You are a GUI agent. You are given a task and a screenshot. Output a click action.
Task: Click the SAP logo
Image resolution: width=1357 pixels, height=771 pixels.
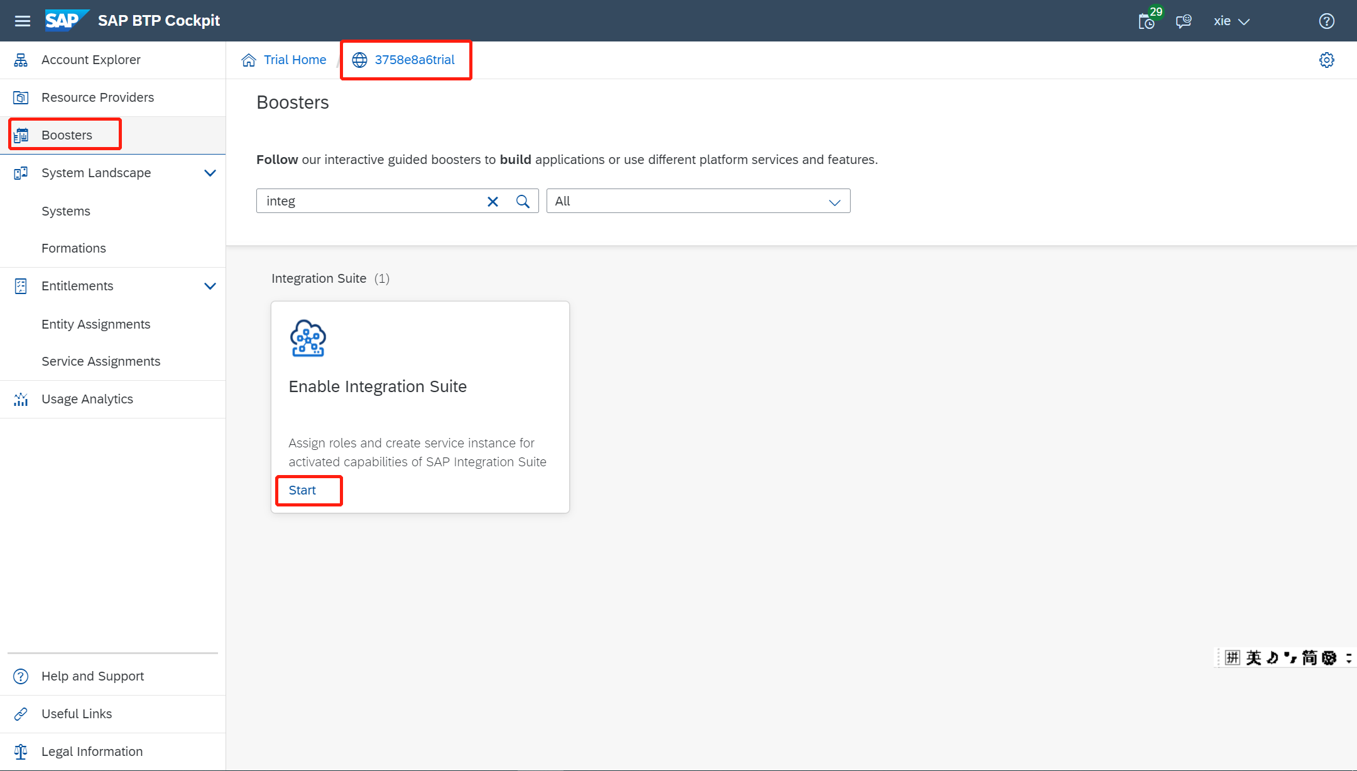tap(67, 20)
